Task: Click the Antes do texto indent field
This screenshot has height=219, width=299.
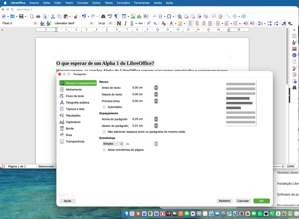Action: coord(143,88)
